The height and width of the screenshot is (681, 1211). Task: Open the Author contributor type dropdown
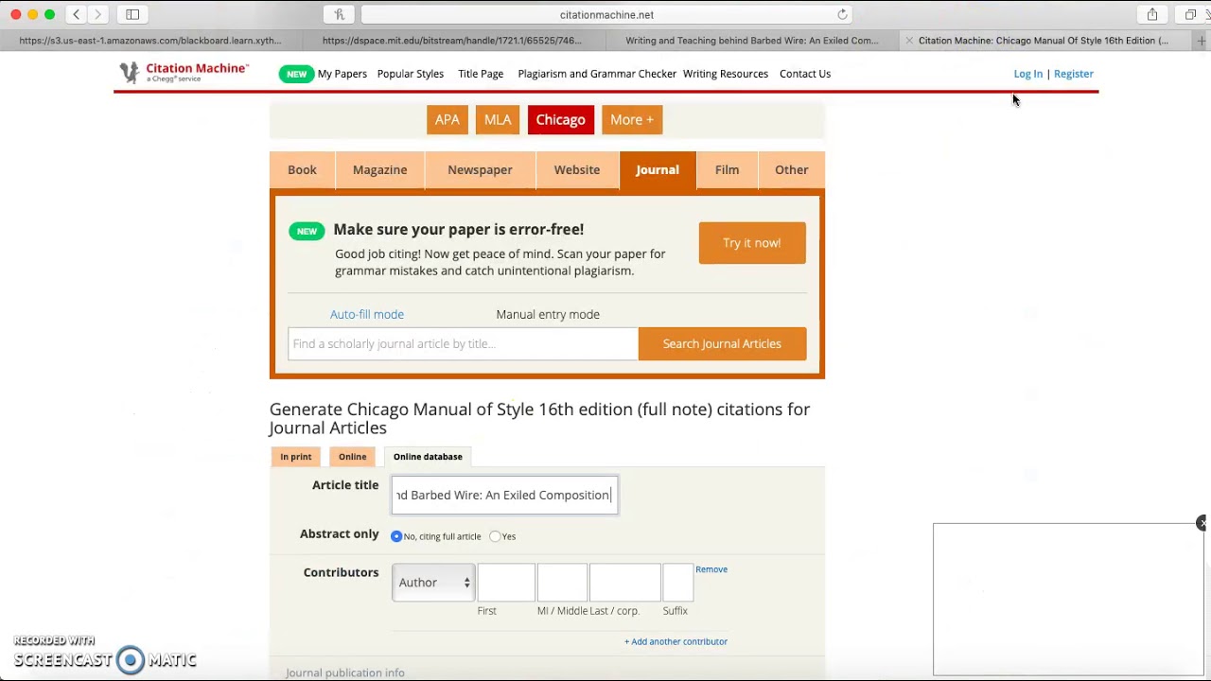tap(433, 583)
